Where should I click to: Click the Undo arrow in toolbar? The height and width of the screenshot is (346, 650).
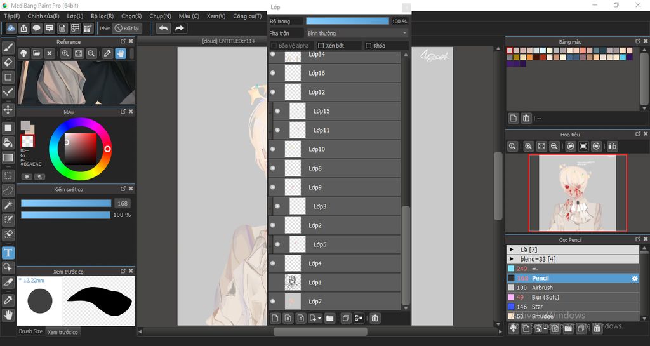tap(164, 28)
